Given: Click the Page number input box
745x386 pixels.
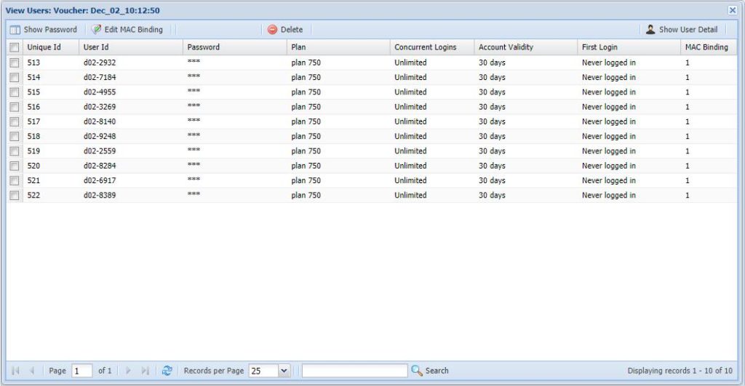Looking at the screenshot, I should pos(81,371).
